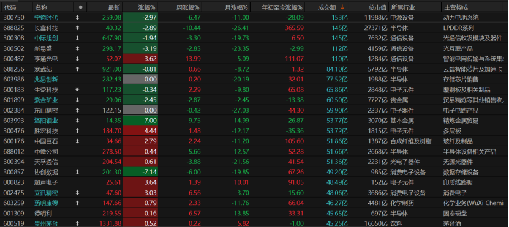Click the marker icon in 中国巨石 row

77,141
